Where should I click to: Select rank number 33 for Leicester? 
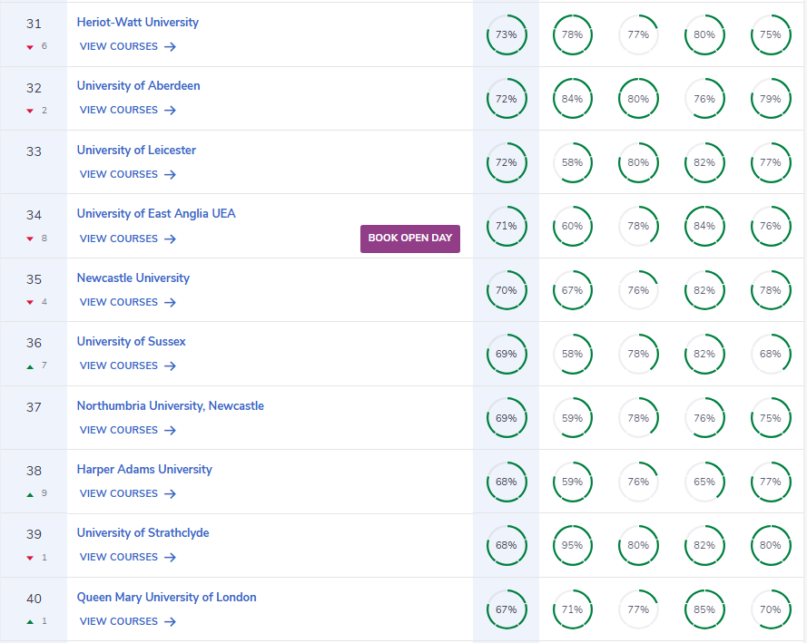pos(34,151)
